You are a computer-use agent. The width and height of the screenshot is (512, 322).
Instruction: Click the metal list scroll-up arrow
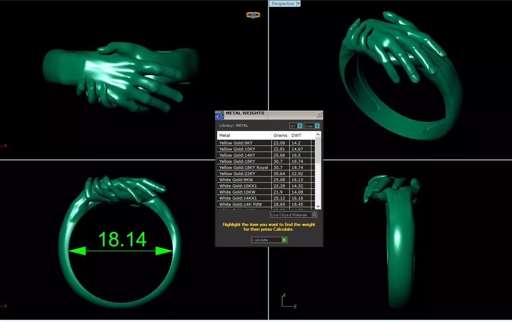pyautogui.click(x=318, y=134)
